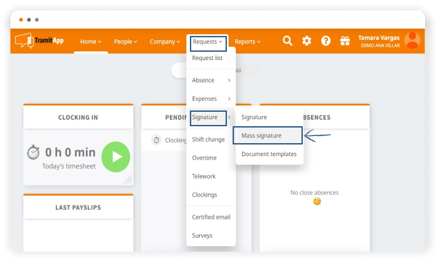Open the search magnifier icon
The height and width of the screenshot is (262, 440).
pos(287,41)
